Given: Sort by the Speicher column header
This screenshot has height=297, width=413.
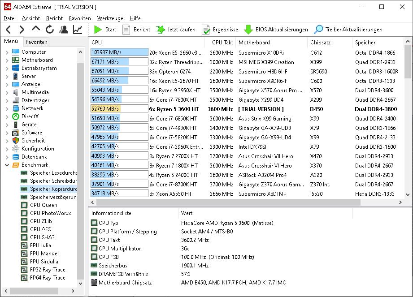Looking at the screenshot, I should click(x=378, y=43).
